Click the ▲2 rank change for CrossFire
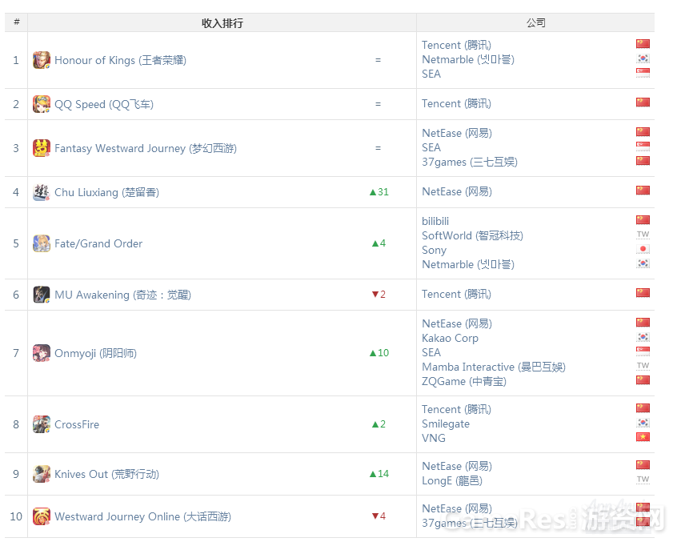This screenshot has height=546, width=685. pyautogui.click(x=379, y=424)
